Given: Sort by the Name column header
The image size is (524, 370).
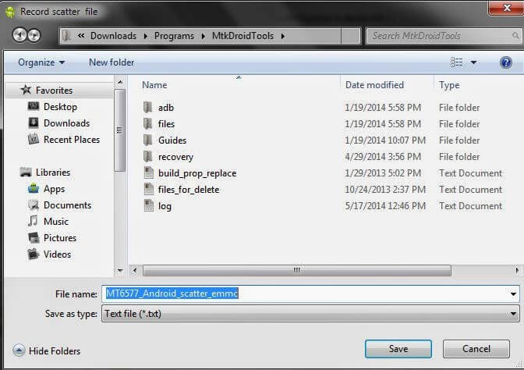Looking at the screenshot, I should [154, 85].
